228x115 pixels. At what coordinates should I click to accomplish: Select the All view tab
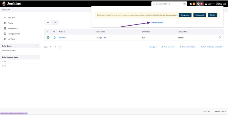click(48, 22)
